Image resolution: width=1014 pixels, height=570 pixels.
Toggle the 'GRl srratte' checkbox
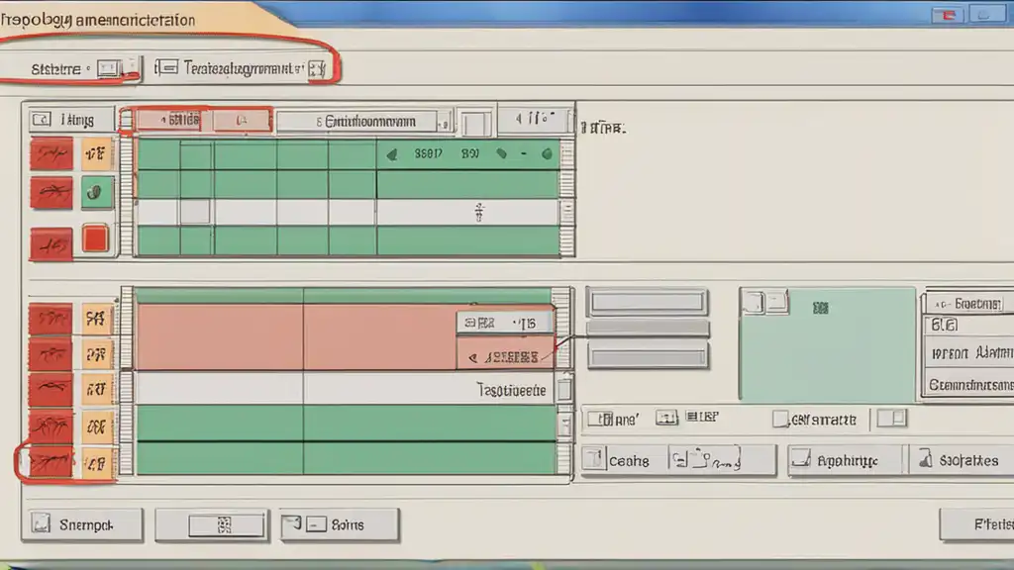(x=780, y=420)
